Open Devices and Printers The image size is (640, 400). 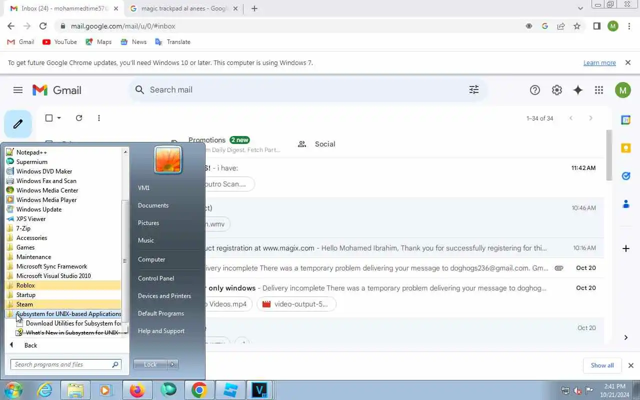[164, 296]
